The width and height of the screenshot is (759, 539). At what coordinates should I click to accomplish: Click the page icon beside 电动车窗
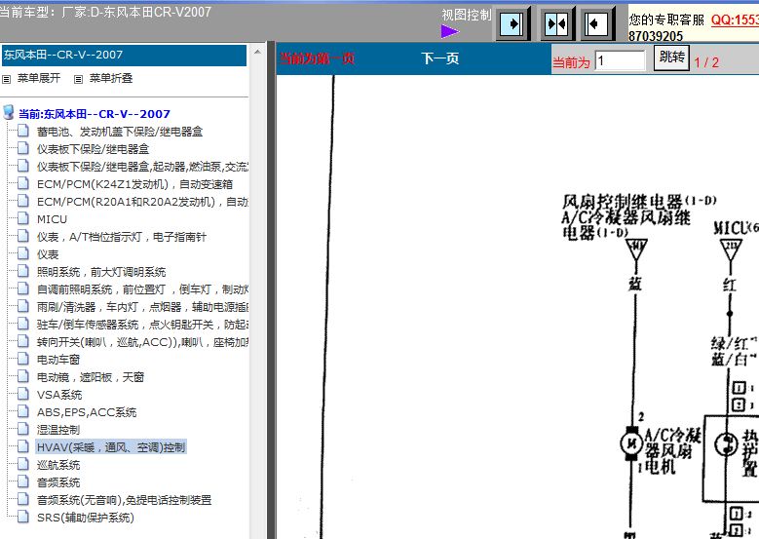[x=22, y=359]
